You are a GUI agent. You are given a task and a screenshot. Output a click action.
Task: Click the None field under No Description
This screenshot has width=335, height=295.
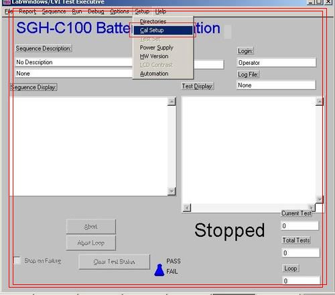click(74, 74)
